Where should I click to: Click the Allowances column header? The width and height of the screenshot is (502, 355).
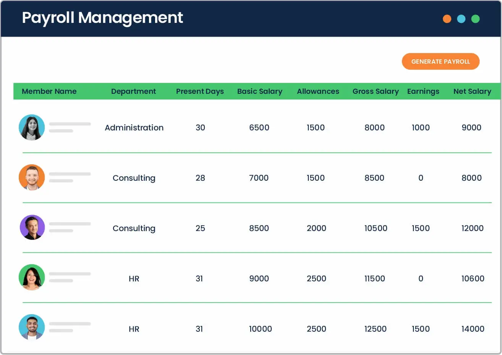[x=318, y=91]
